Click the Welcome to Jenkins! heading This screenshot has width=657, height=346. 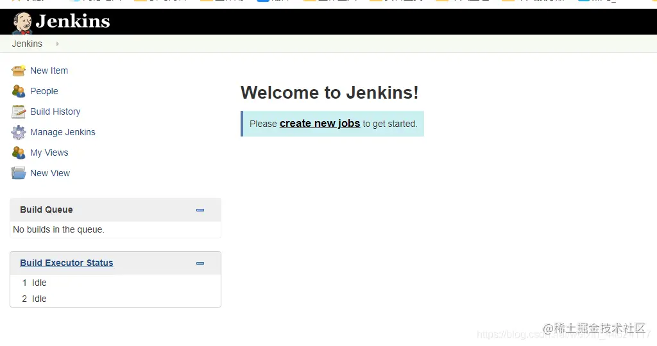click(x=329, y=92)
